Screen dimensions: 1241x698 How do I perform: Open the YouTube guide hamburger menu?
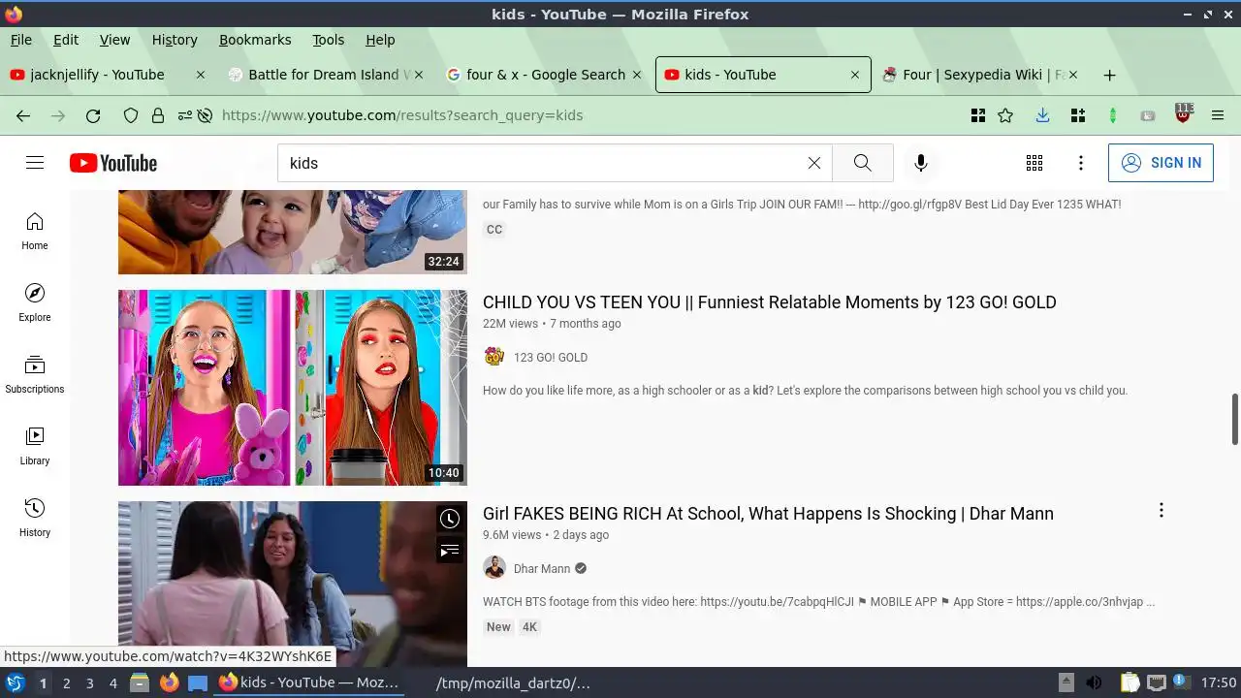click(35, 163)
